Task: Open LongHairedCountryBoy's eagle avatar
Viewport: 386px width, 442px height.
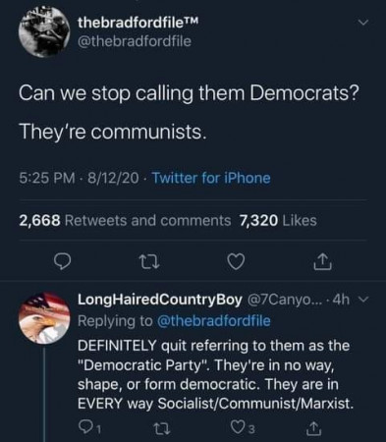Action: (x=44, y=318)
